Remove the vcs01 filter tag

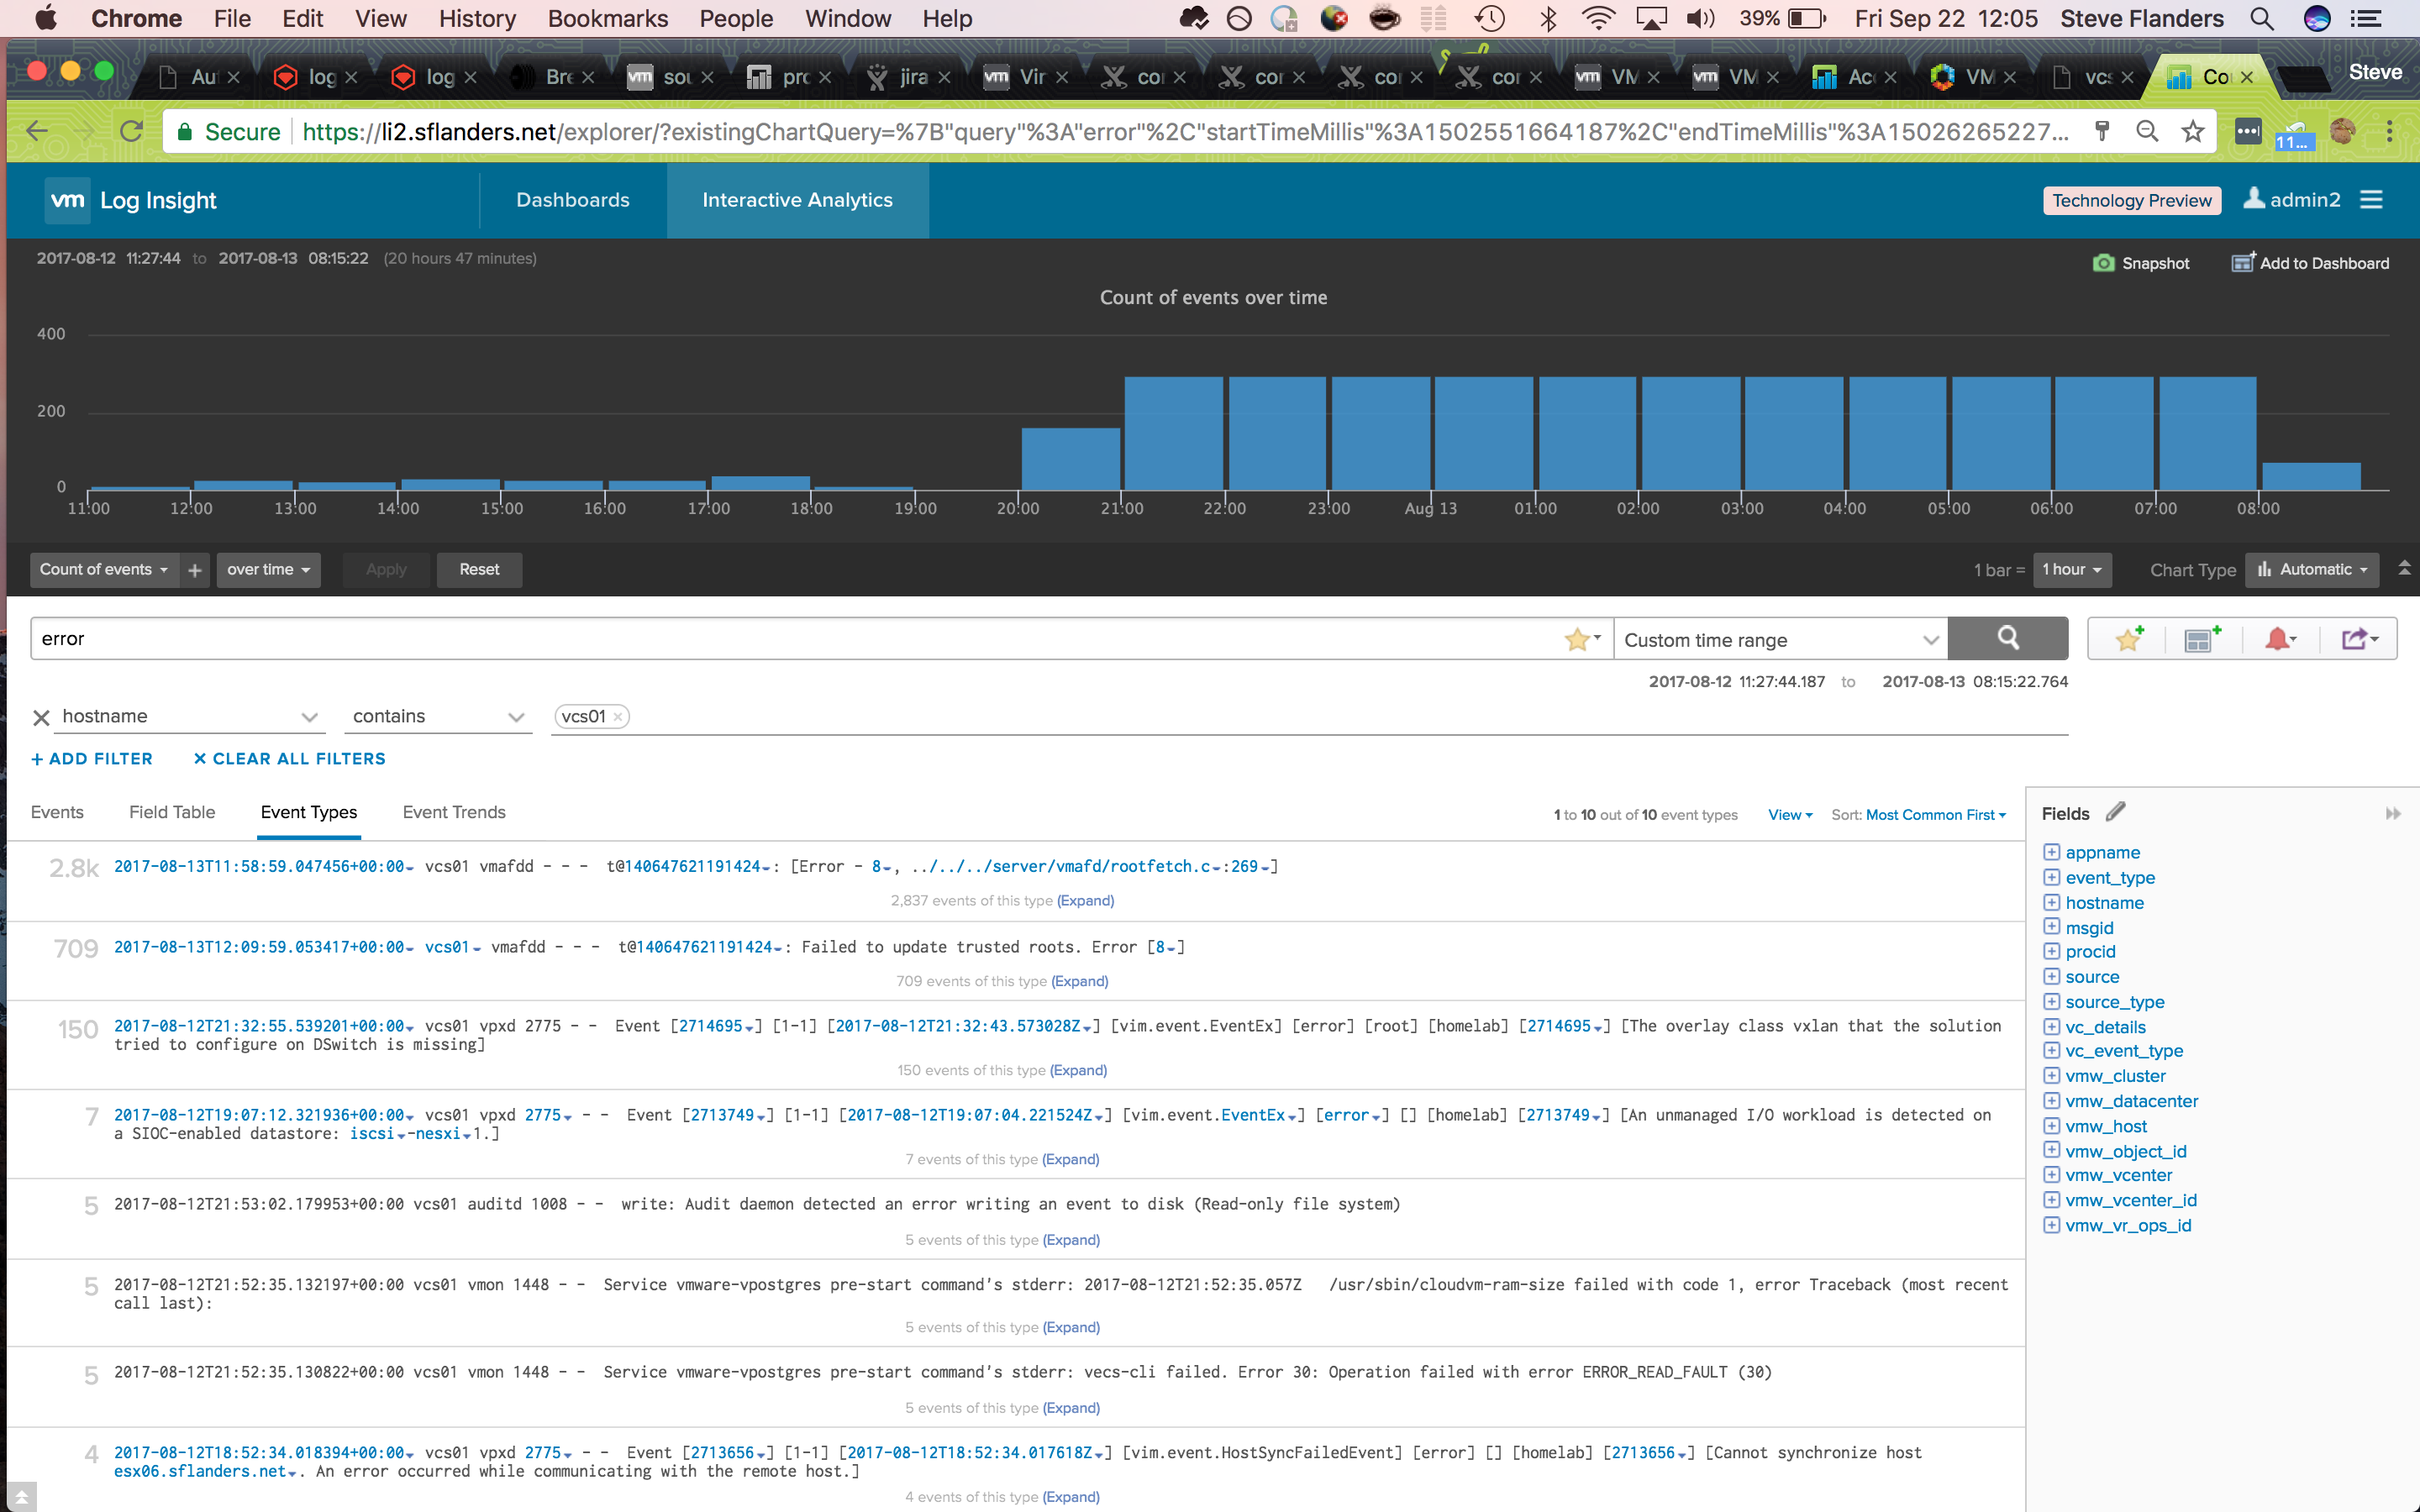(618, 717)
